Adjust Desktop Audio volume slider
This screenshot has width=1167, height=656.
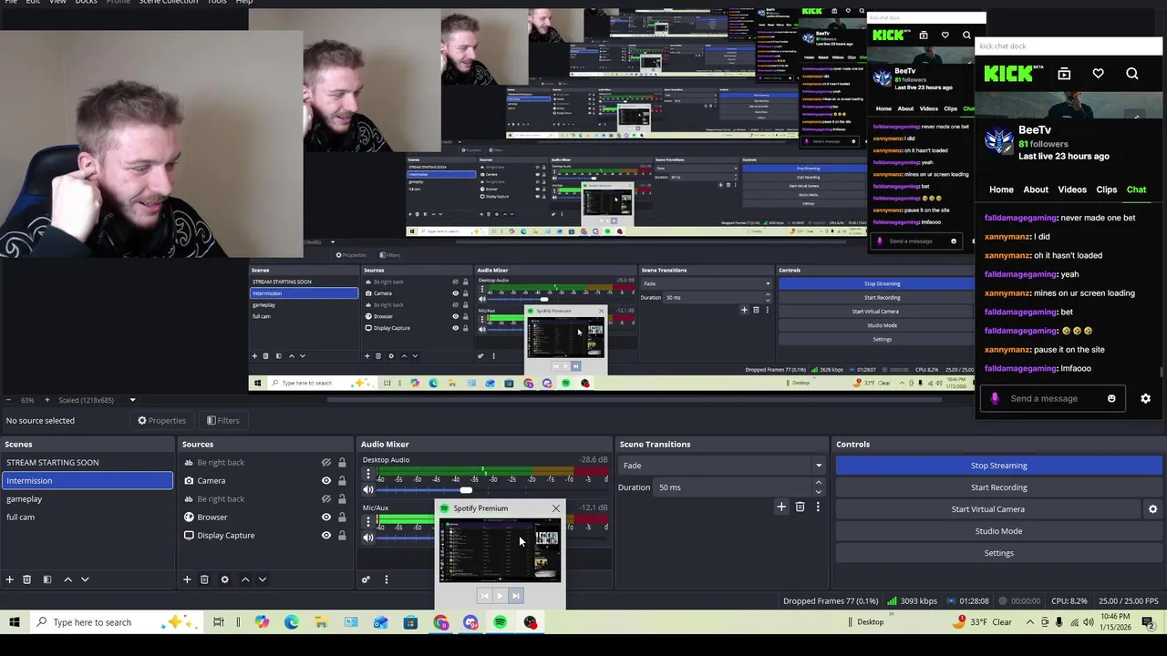(466, 490)
